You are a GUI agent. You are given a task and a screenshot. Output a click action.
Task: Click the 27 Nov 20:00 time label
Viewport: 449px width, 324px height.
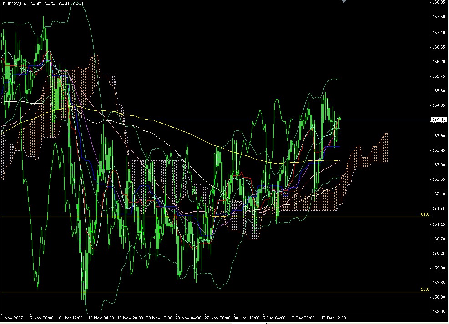(217, 318)
